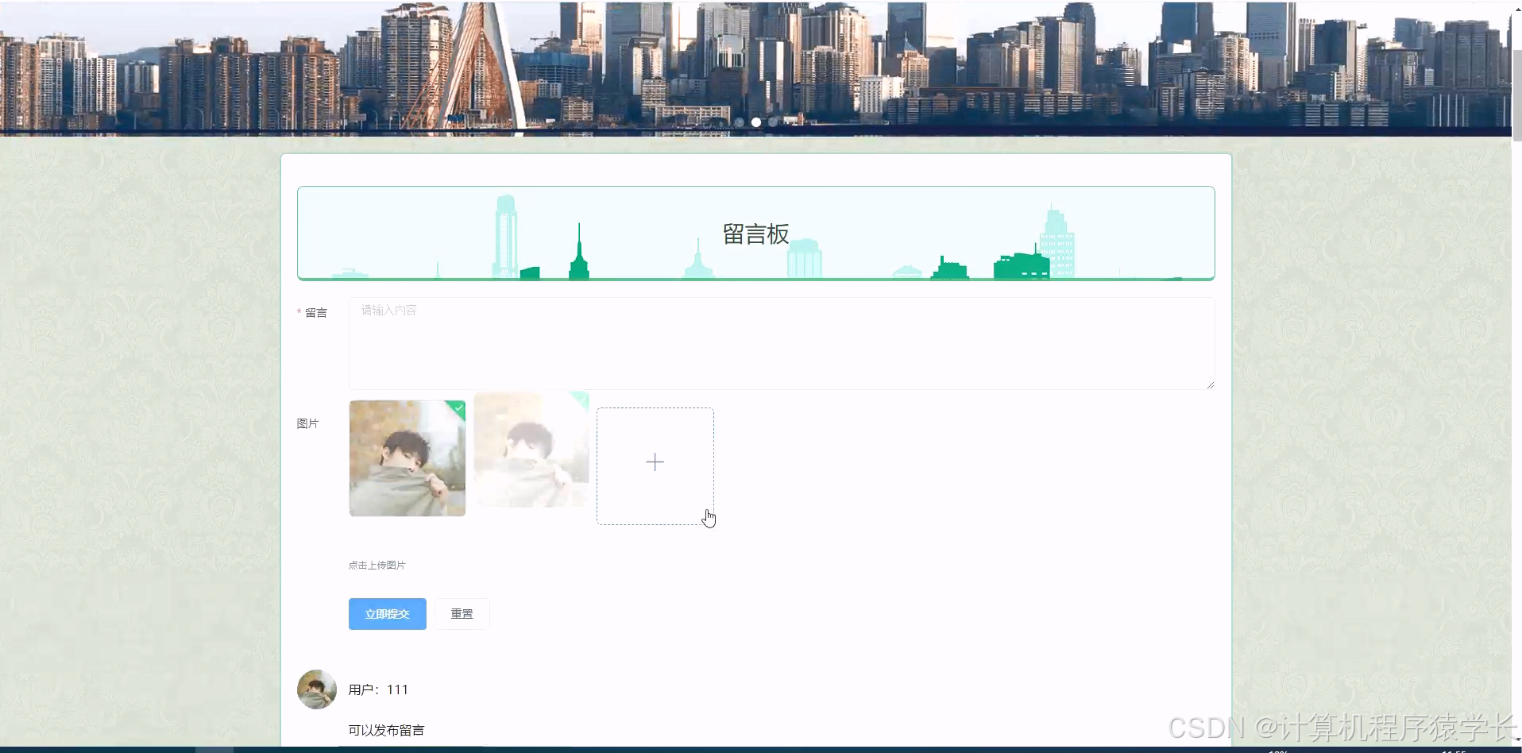
Task: Select the third carousel indicator dot
Action: click(774, 122)
